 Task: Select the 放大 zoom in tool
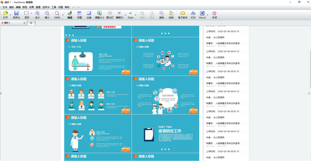tap(37, 15)
